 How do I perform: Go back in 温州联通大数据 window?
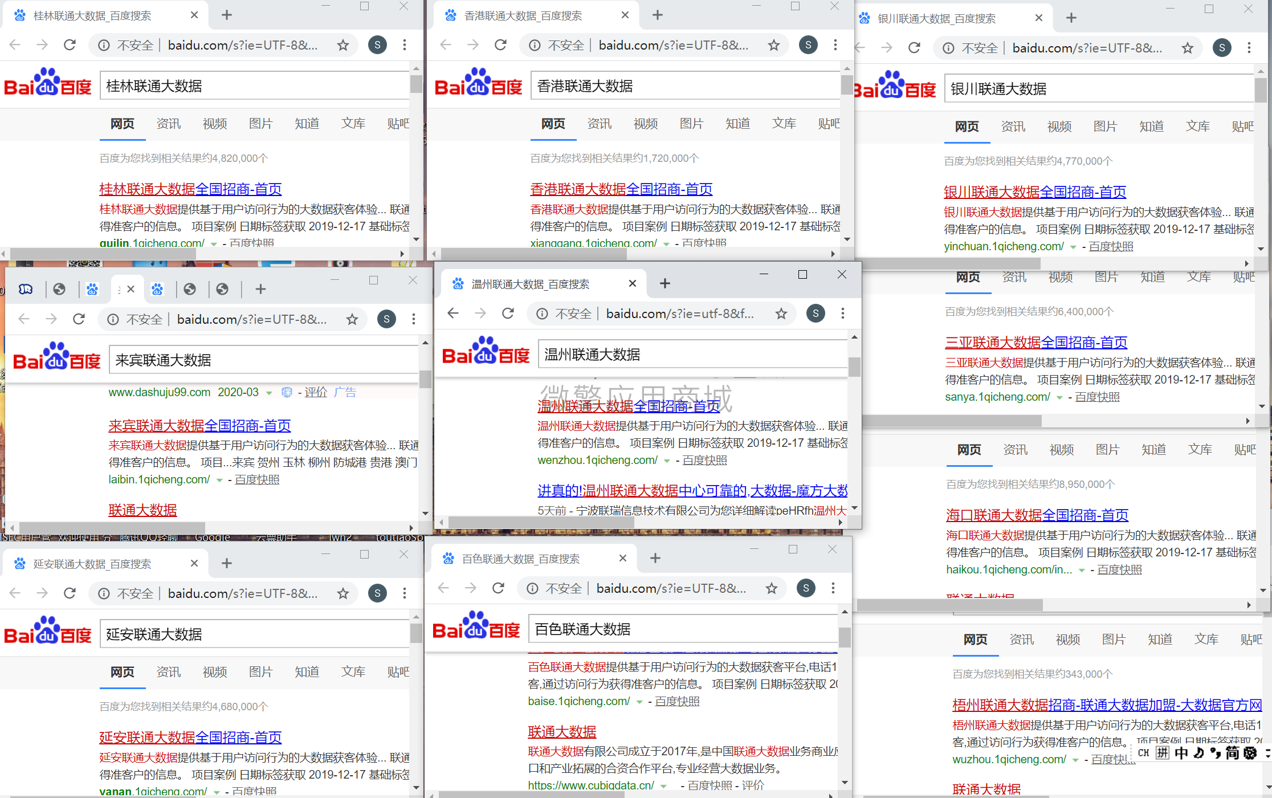coord(453,313)
